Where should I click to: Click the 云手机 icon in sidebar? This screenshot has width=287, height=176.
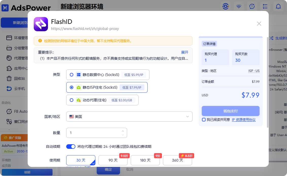9,89
